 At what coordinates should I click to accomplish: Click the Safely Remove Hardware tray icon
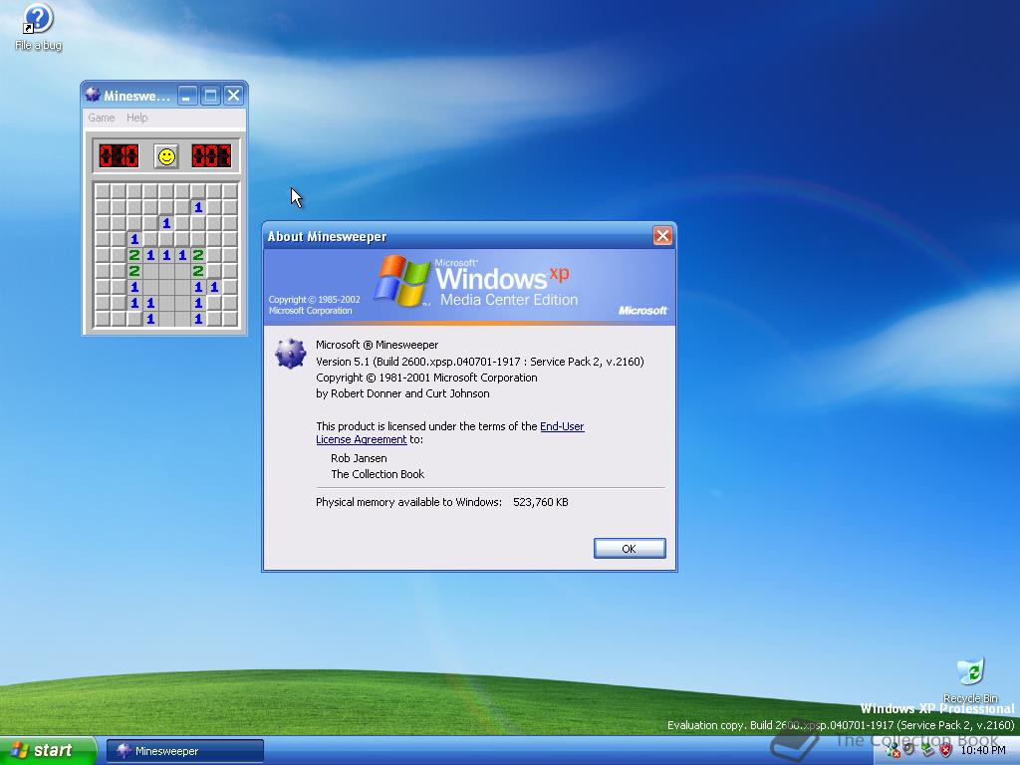point(927,750)
